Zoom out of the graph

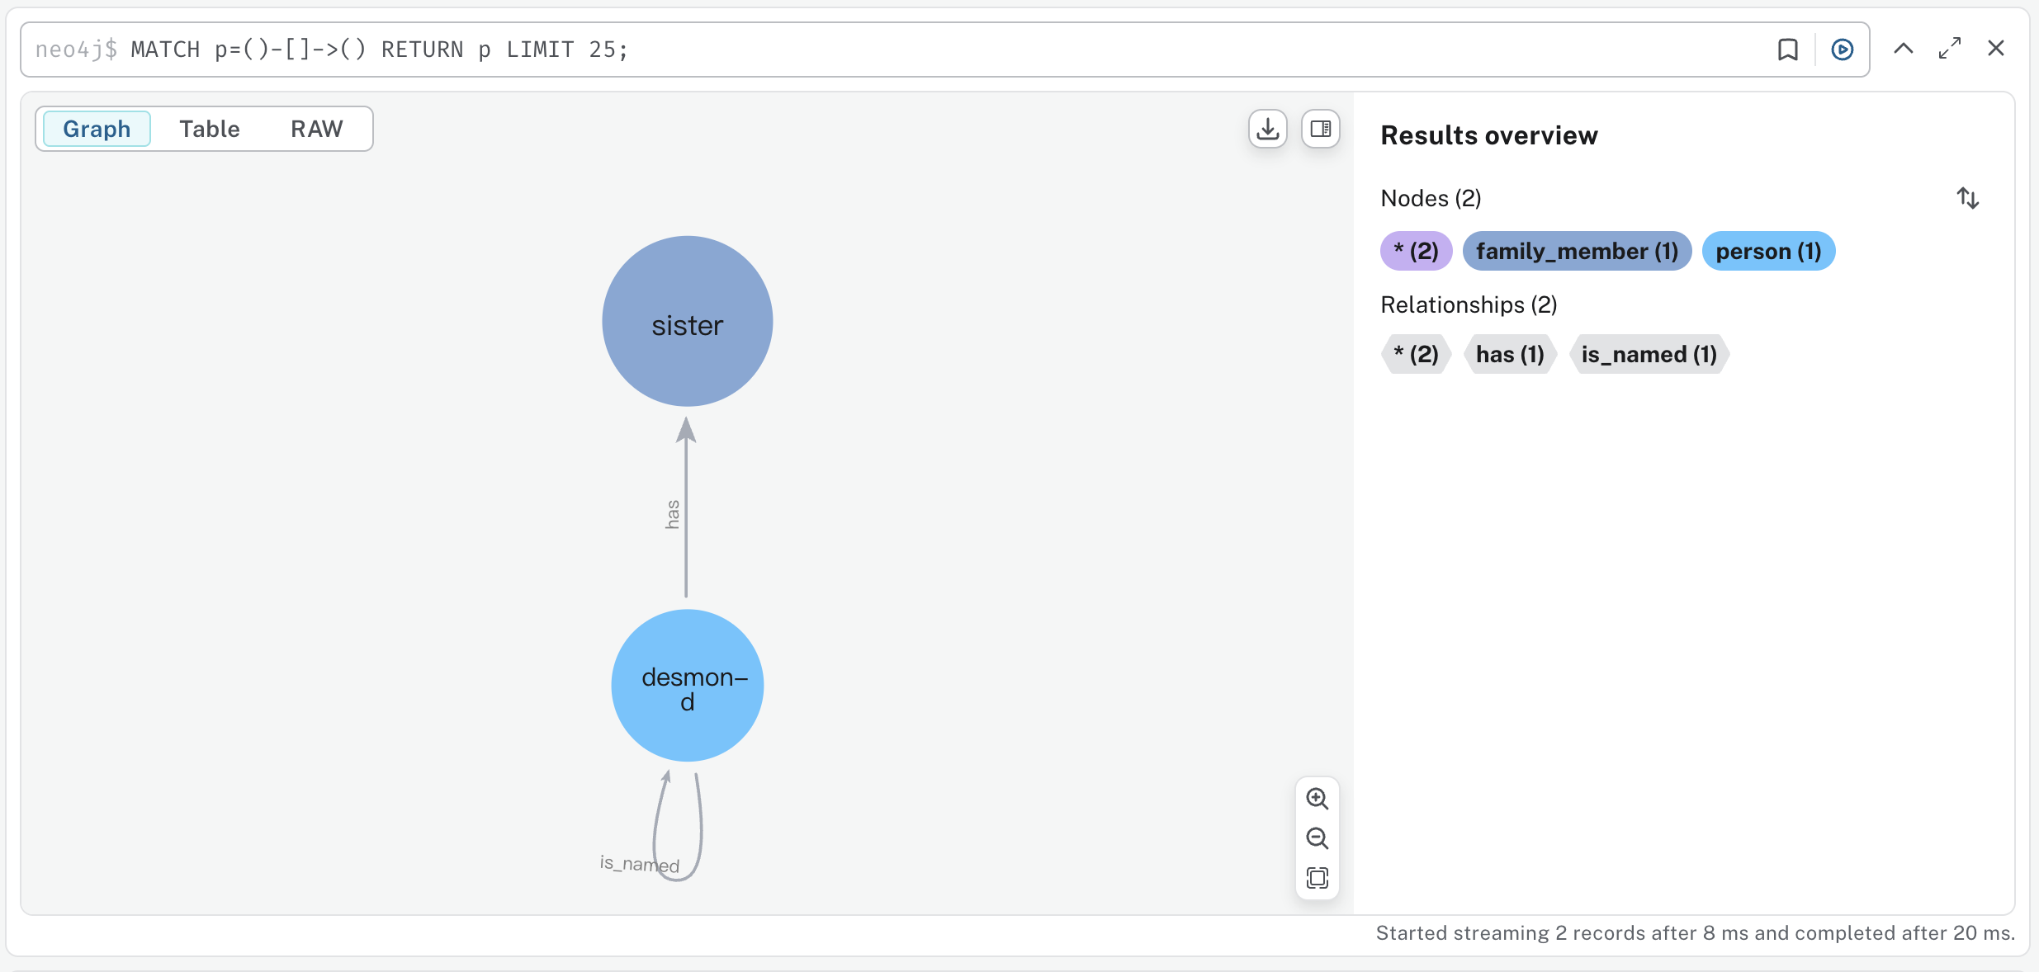tap(1317, 838)
